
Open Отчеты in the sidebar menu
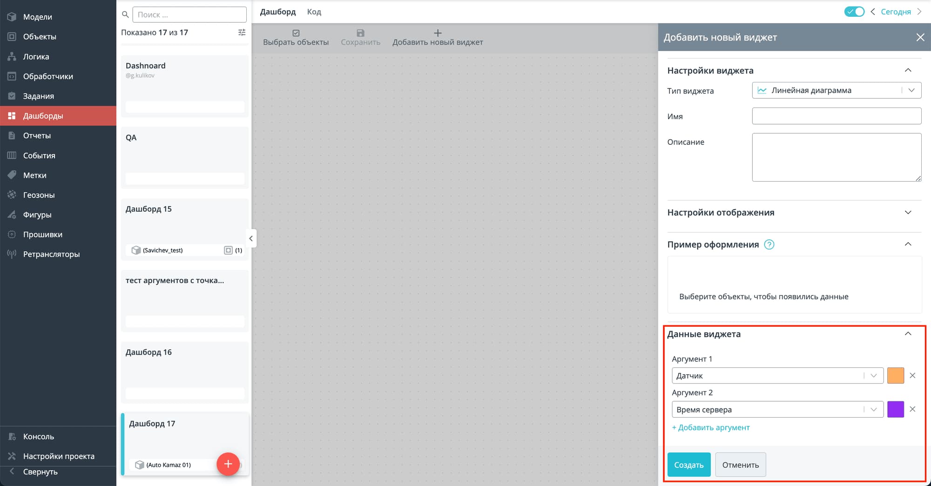pos(37,135)
